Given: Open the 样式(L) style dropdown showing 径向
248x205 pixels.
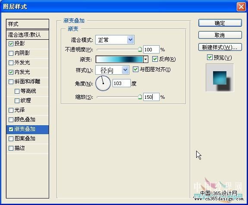Looking at the screenshot, I should click(112, 70).
